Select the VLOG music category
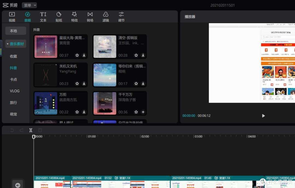This screenshot has height=188, width=295. (15, 91)
